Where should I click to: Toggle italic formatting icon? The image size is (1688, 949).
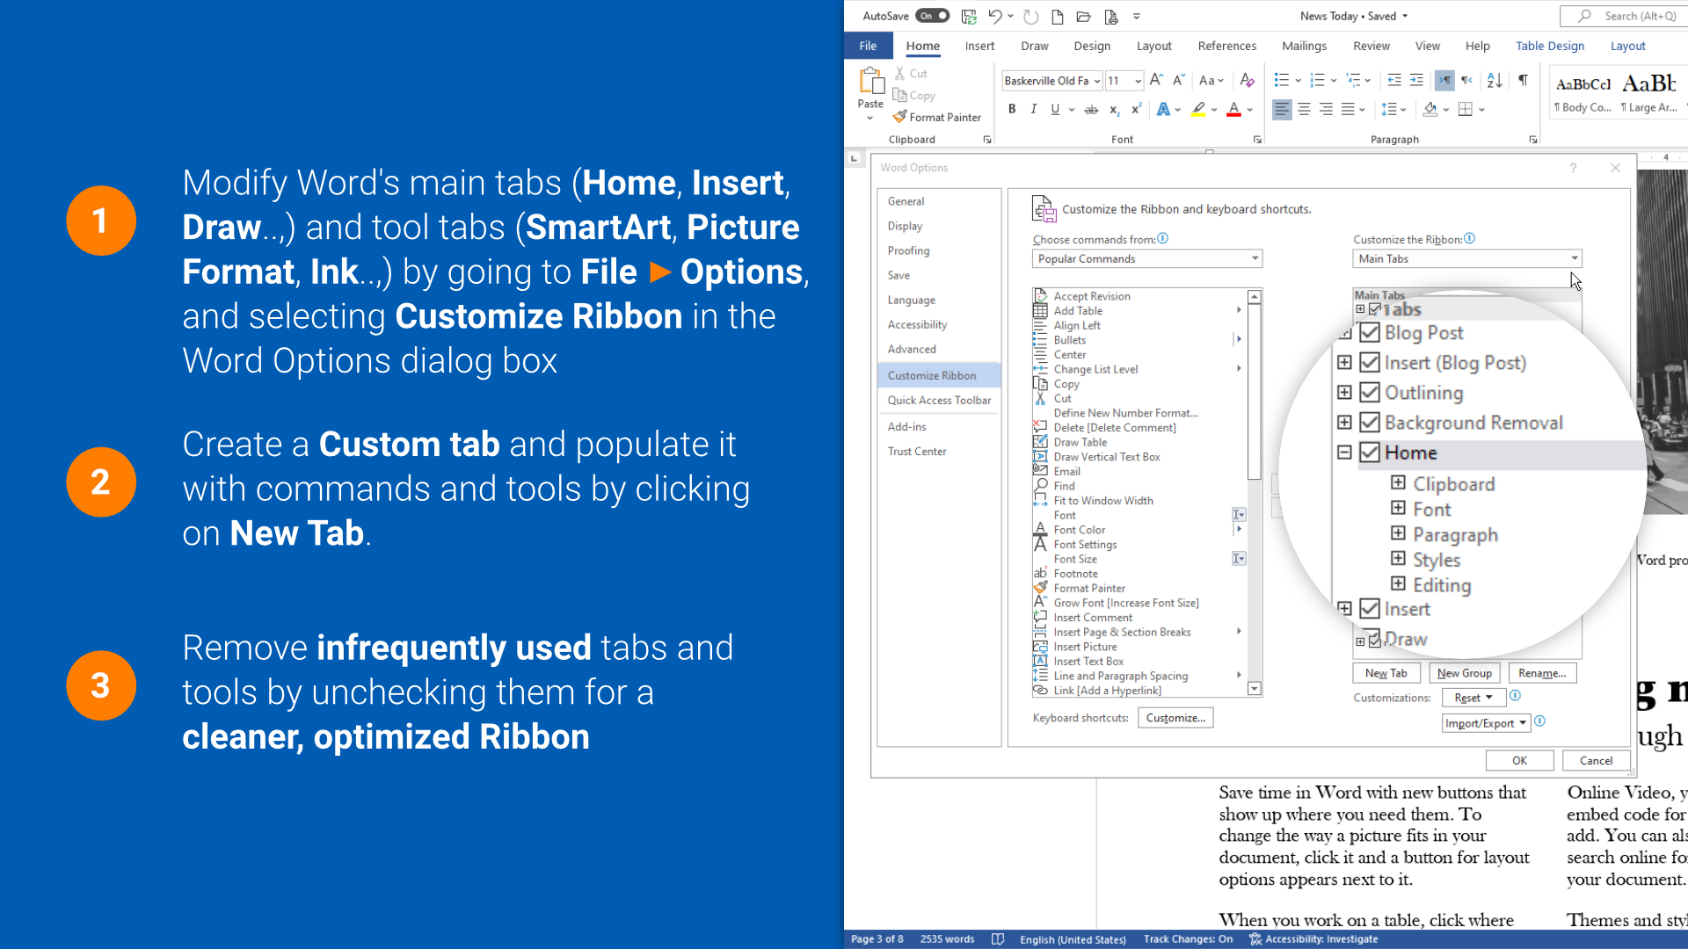coord(1034,110)
